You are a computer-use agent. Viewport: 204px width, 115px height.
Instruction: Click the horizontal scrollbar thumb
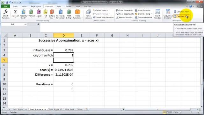pos(157,109)
